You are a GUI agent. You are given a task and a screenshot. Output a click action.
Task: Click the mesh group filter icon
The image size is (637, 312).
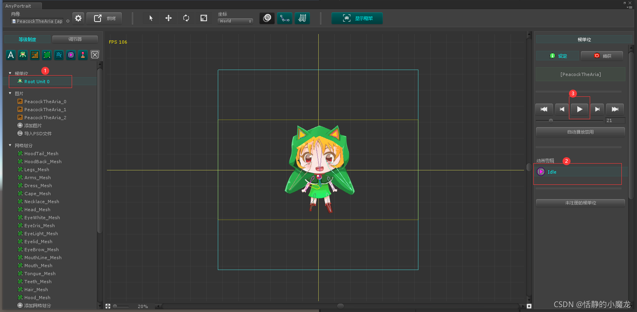59,55
